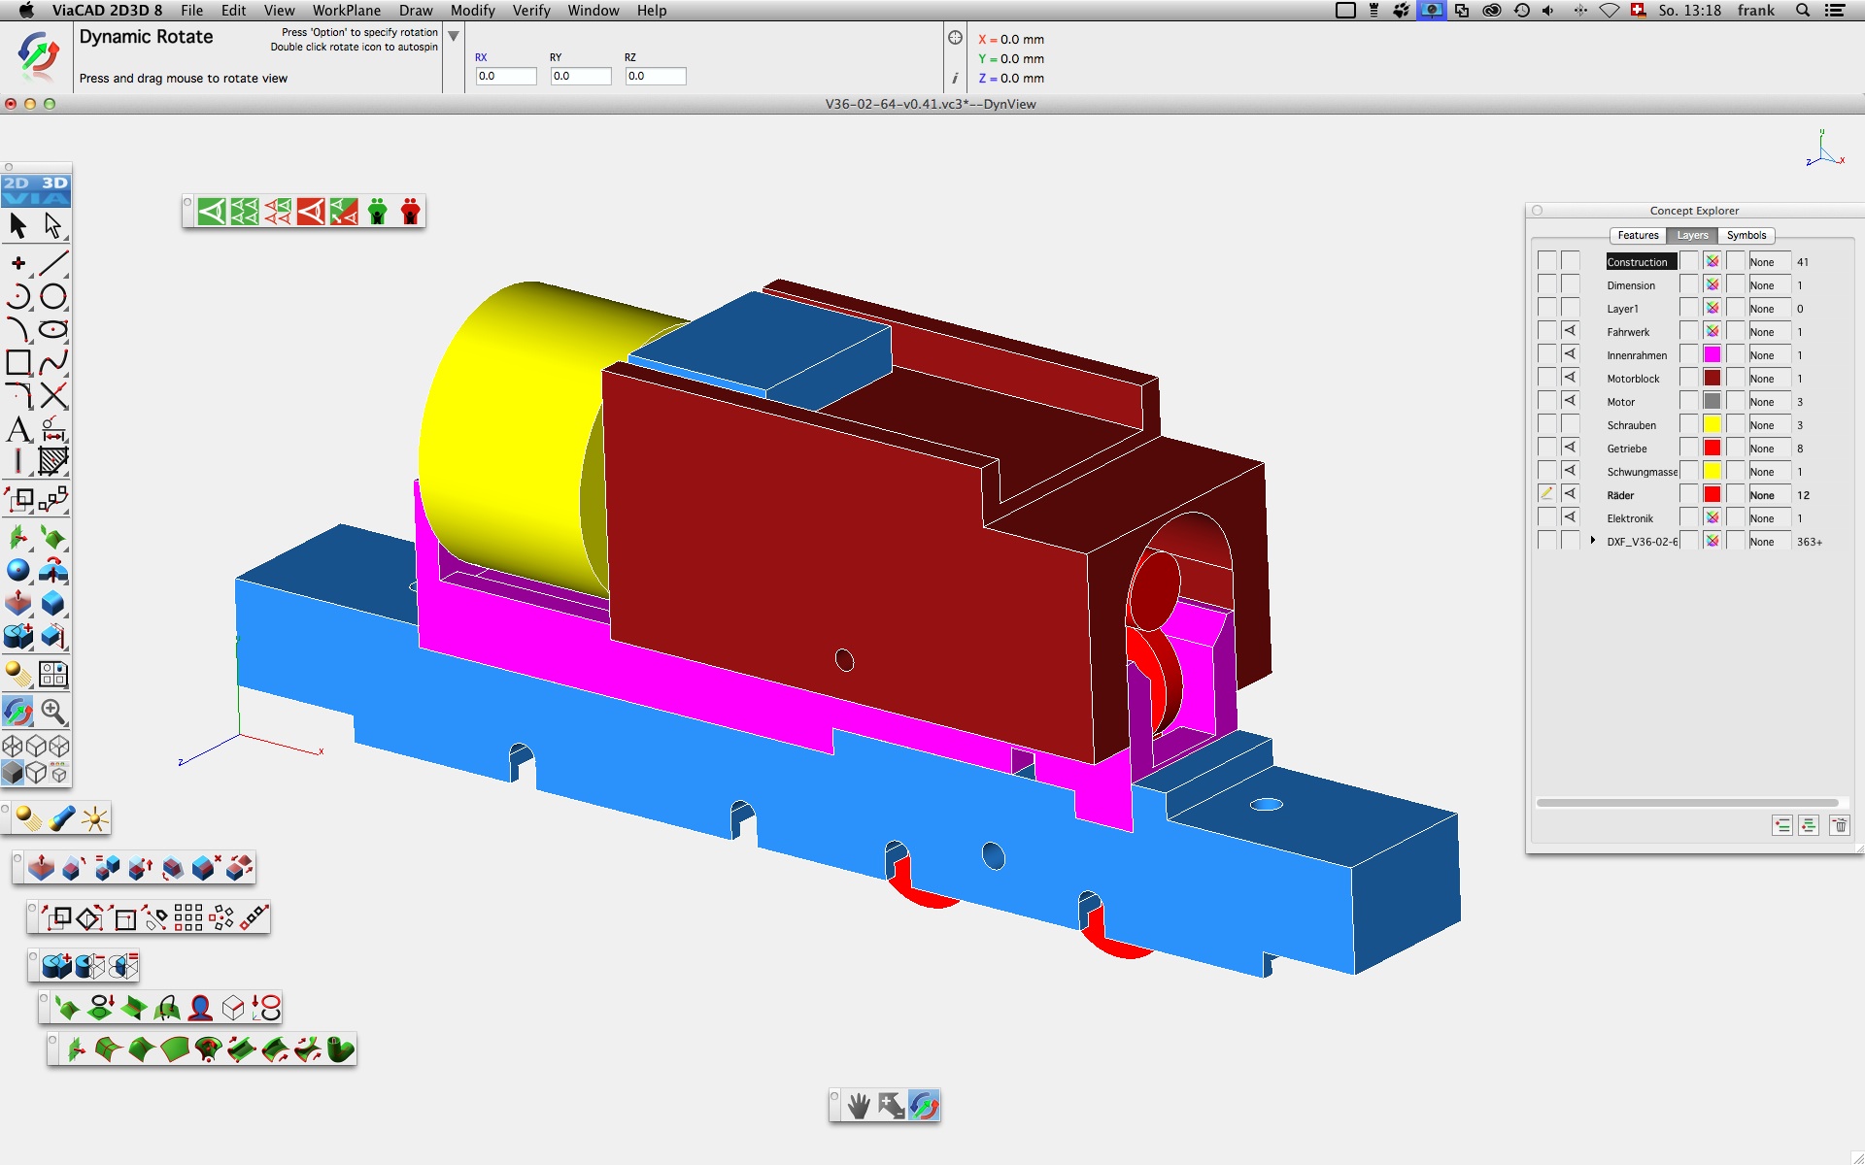
Task: Select the Trim scissors tool
Action: [53, 395]
